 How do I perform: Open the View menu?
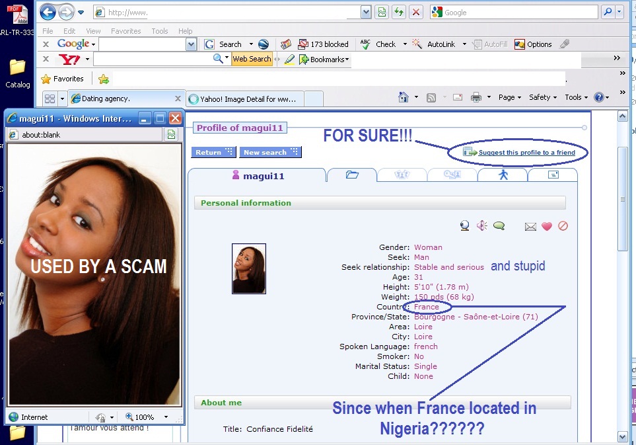pos(93,31)
